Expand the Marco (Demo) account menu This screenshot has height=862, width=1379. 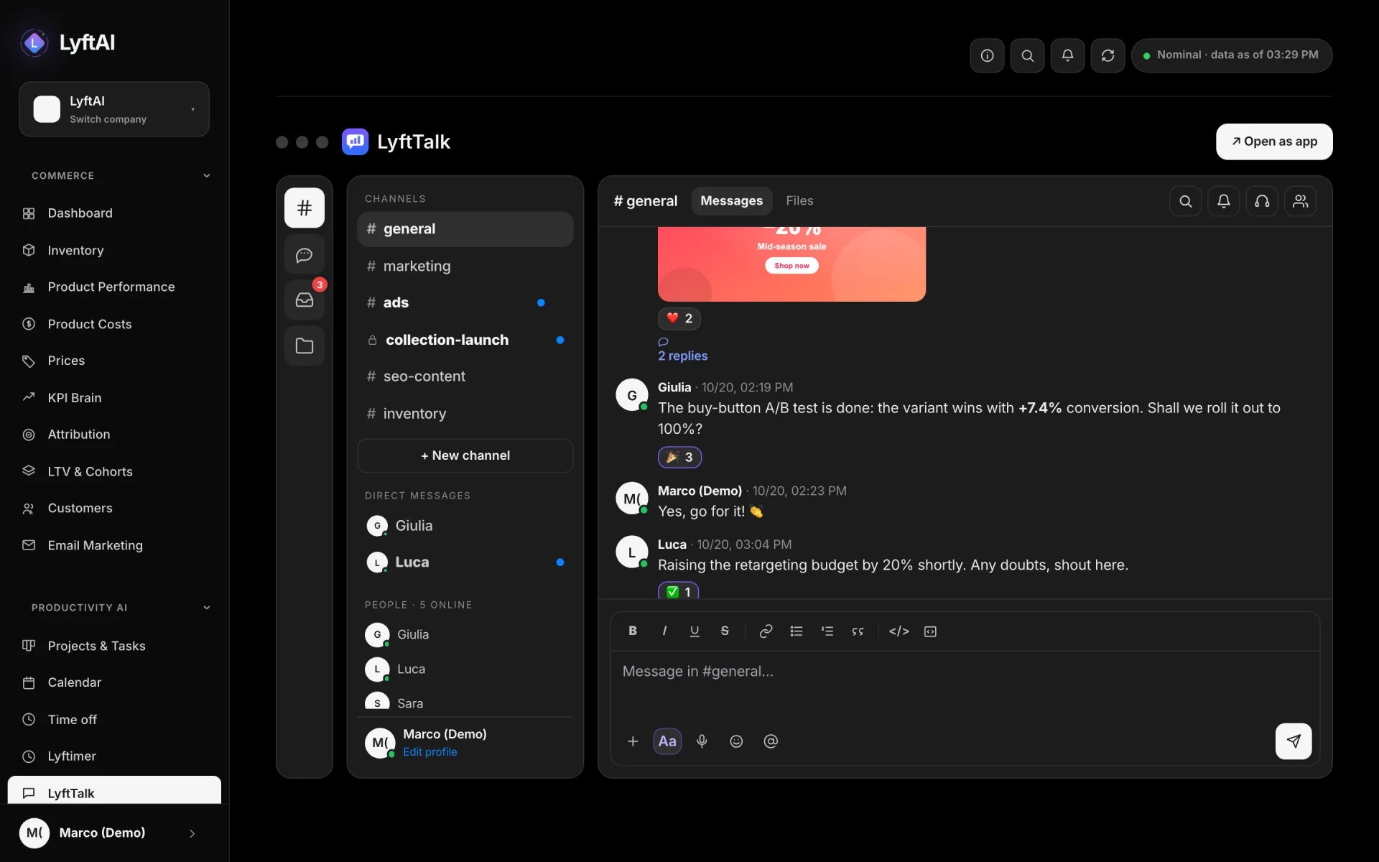(114, 833)
